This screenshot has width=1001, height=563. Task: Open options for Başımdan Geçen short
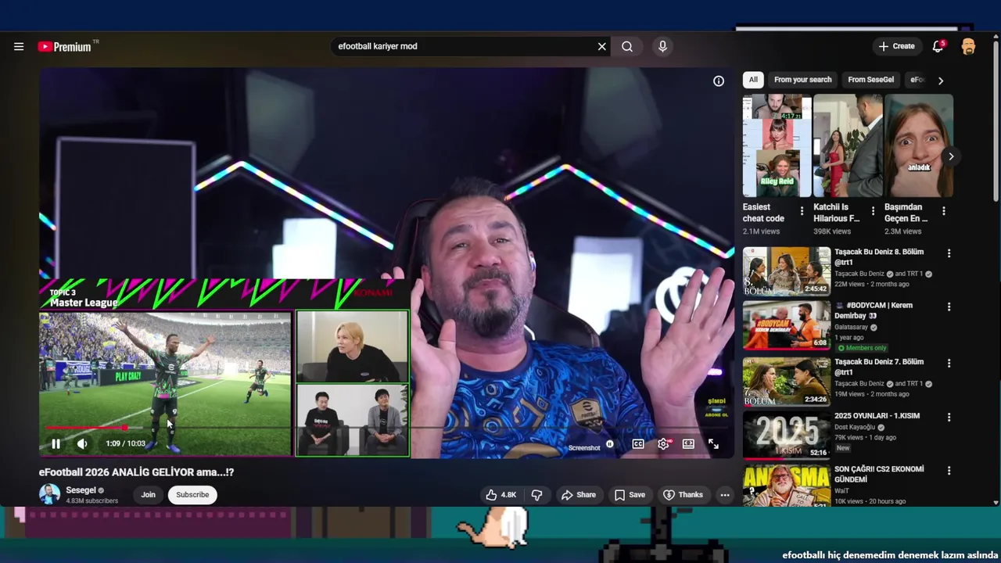(944, 211)
